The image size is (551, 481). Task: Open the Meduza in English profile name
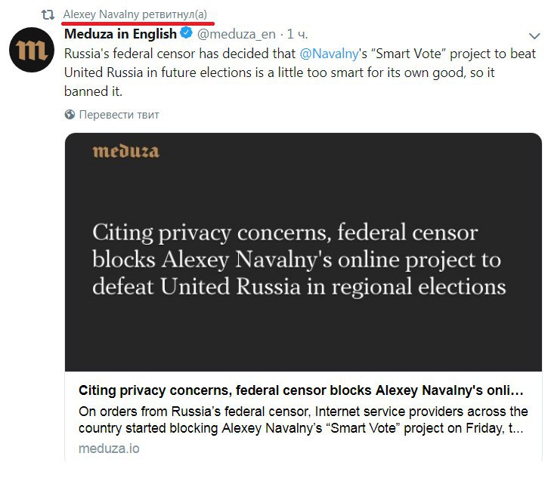(120, 34)
